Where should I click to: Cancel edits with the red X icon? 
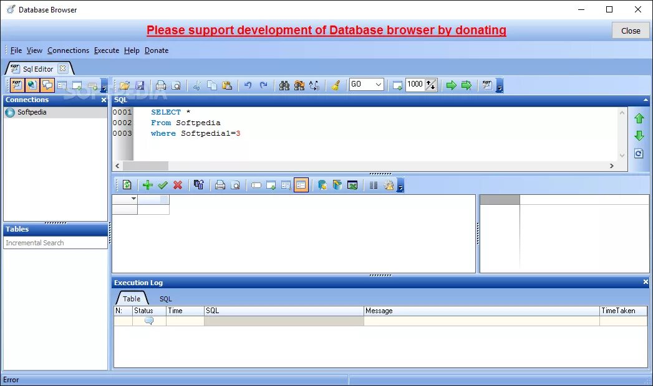click(178, 185)
